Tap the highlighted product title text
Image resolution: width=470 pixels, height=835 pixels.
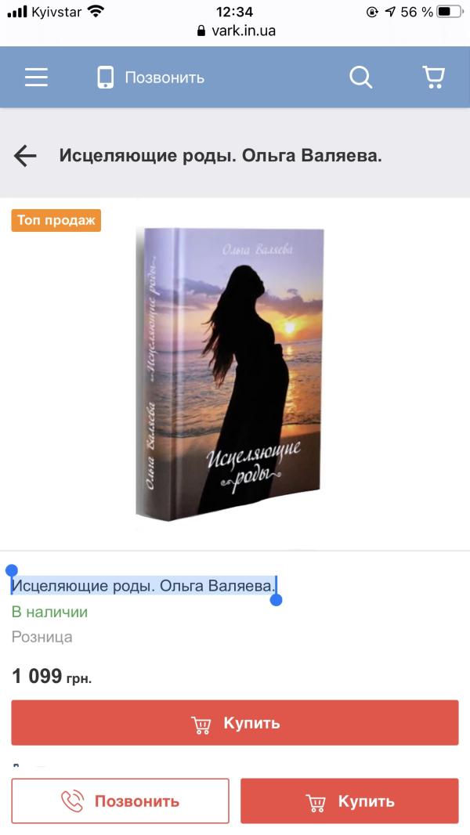(143, 586)
